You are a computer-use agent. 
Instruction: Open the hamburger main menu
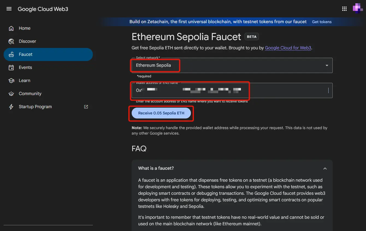click(x=9, y=9)
